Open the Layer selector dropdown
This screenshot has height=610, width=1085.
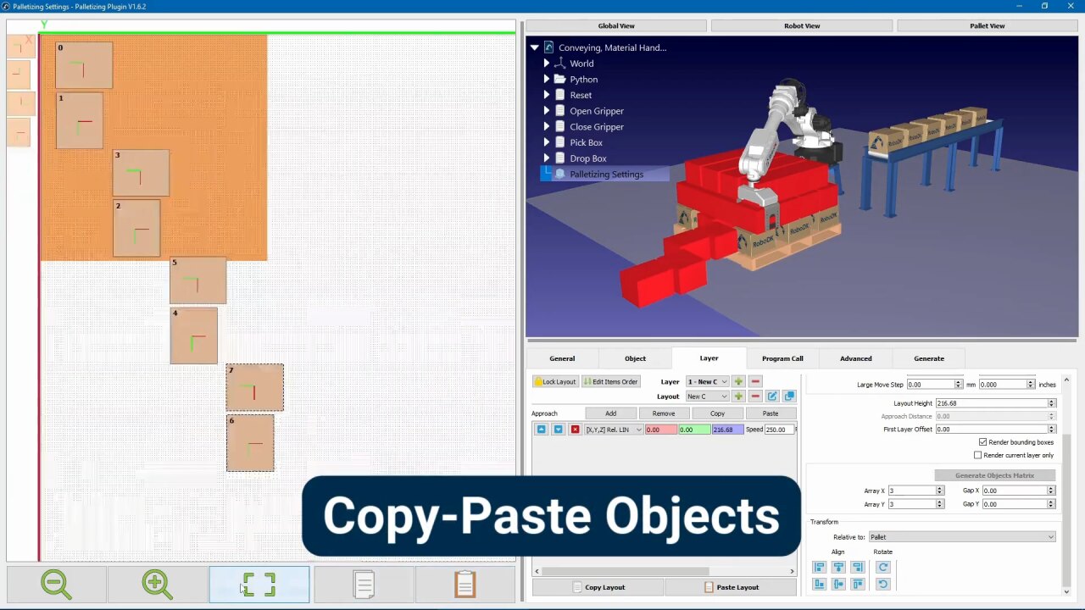[707, 382]
